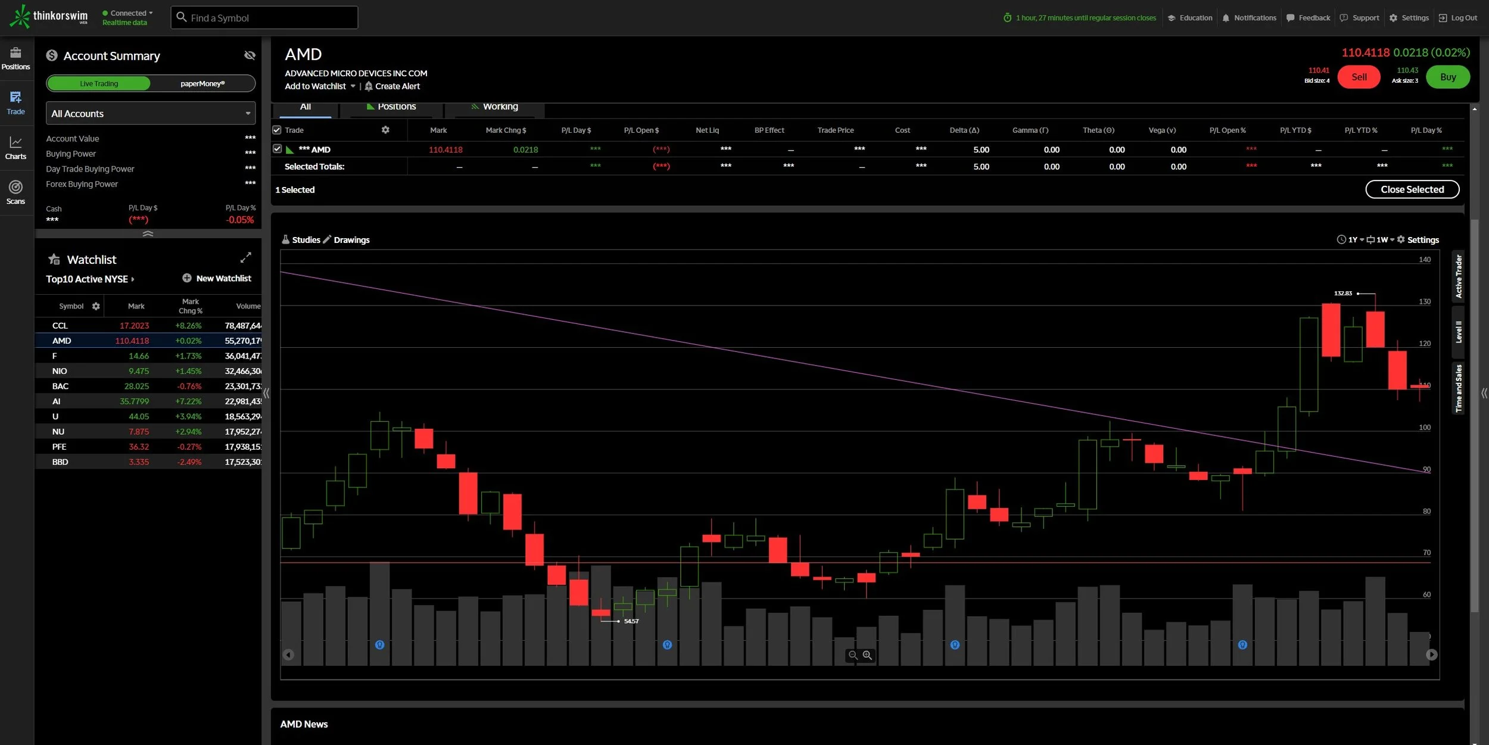Open the 1Y timeframe dropdown
This screenshot has width=1489, height=745.
coord(1353,239)
